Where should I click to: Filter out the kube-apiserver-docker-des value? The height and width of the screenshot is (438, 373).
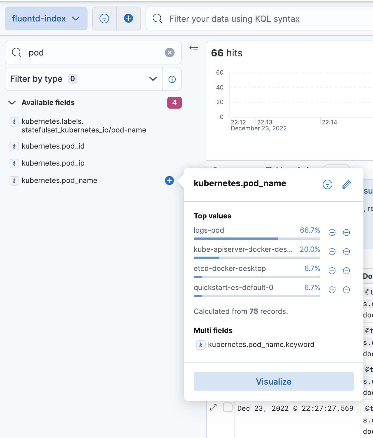[346, 252]
